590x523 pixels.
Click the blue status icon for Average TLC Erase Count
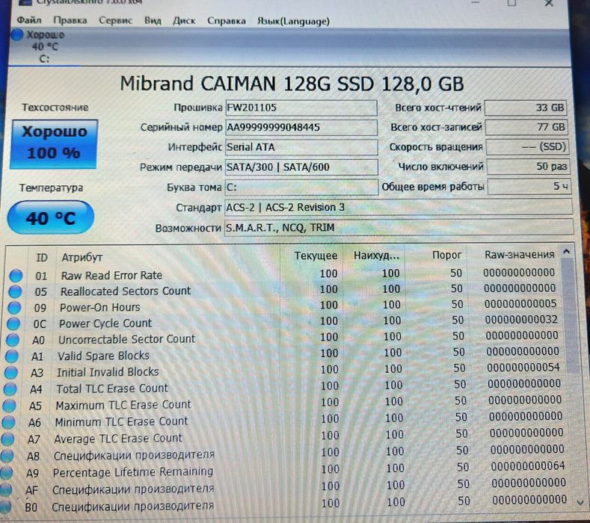8,439
